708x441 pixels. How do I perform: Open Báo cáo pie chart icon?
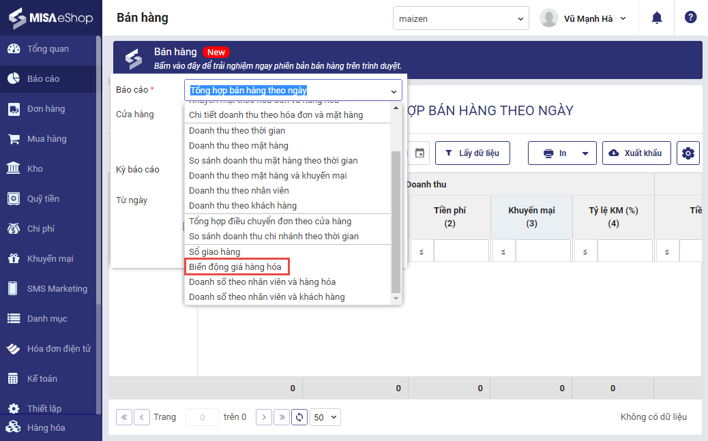[x=14, y=78]
